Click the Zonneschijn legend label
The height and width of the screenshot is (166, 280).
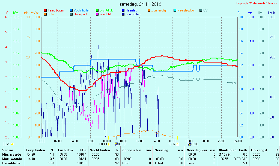point(159,10)
